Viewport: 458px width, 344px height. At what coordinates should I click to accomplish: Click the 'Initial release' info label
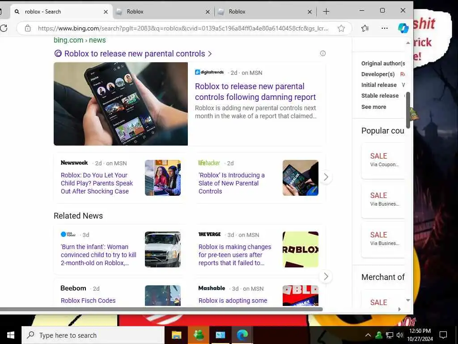click(379, 85)
